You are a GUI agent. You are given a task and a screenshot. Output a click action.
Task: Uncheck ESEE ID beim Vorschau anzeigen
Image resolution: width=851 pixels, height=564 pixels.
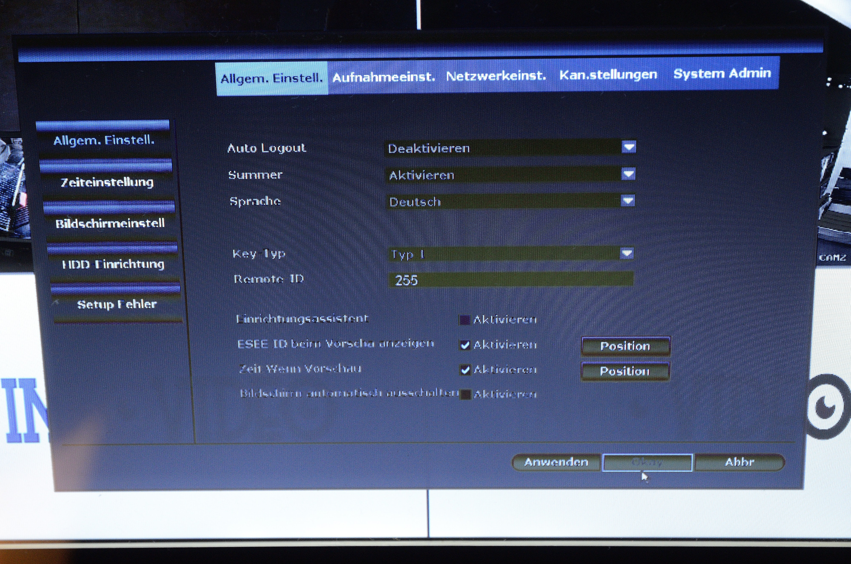point(465,345)
